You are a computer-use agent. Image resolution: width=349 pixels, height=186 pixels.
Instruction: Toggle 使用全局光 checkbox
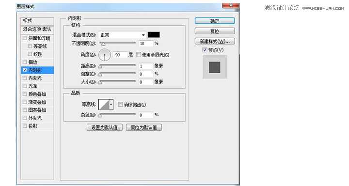click(139, 55)
